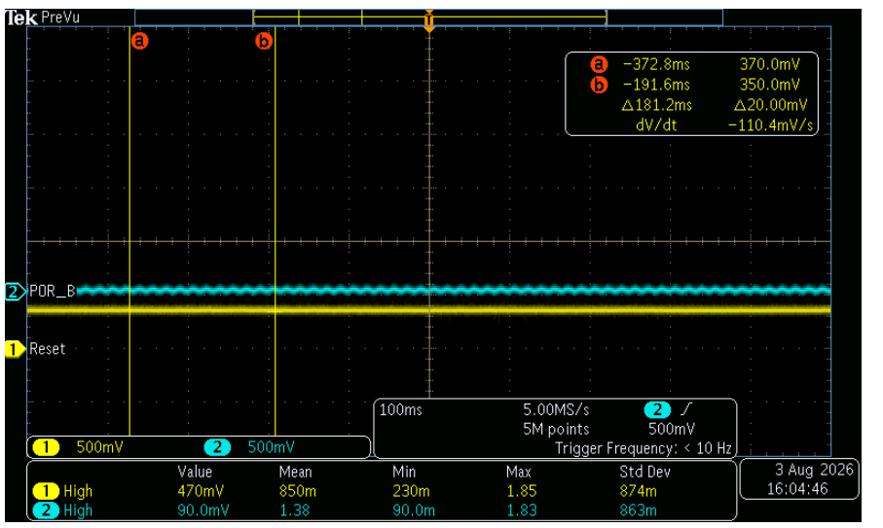
Task: Click the 350.0mV cursor b voltage
Action: pyautogui.click(x=769, y=85)
